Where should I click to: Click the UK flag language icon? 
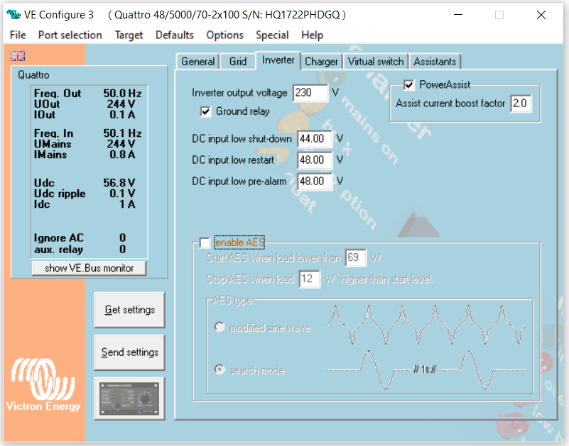tap(18, 56)
